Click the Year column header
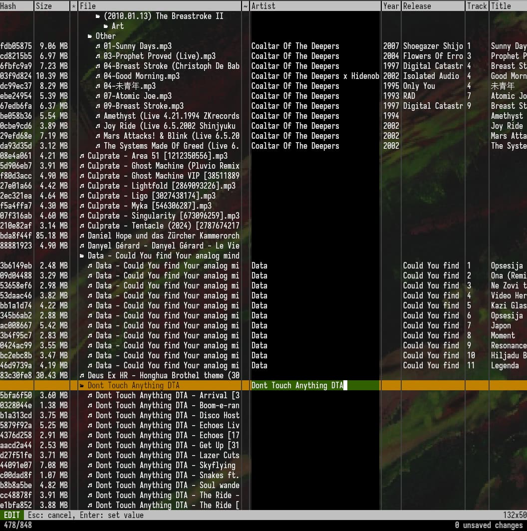527x531 pixels. tap(391, 6)
